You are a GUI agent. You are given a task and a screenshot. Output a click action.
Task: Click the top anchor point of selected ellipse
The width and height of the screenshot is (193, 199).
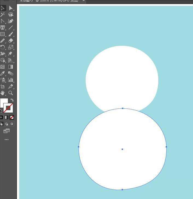[122, 108]
